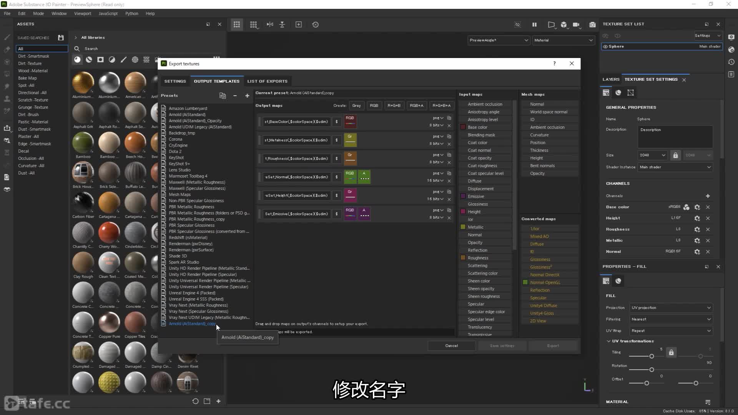Open 8 bits depth dropdown for Metalness

pos(436,144)
